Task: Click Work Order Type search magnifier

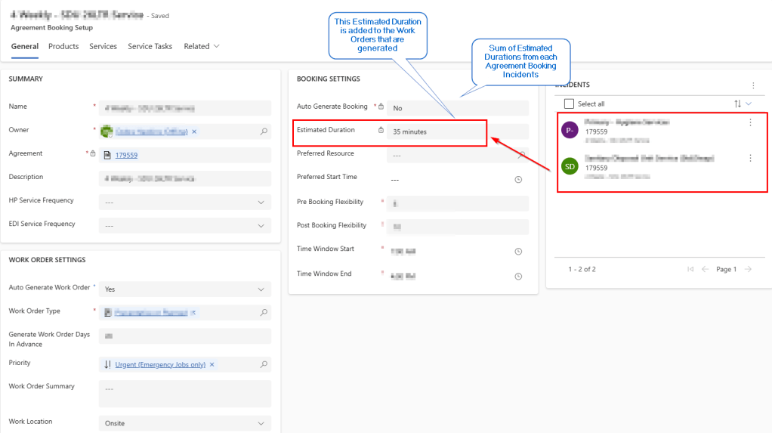Action: pos(264,312)
